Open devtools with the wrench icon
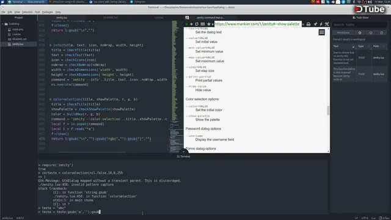391x220 pixels. [x=327, y=24]
